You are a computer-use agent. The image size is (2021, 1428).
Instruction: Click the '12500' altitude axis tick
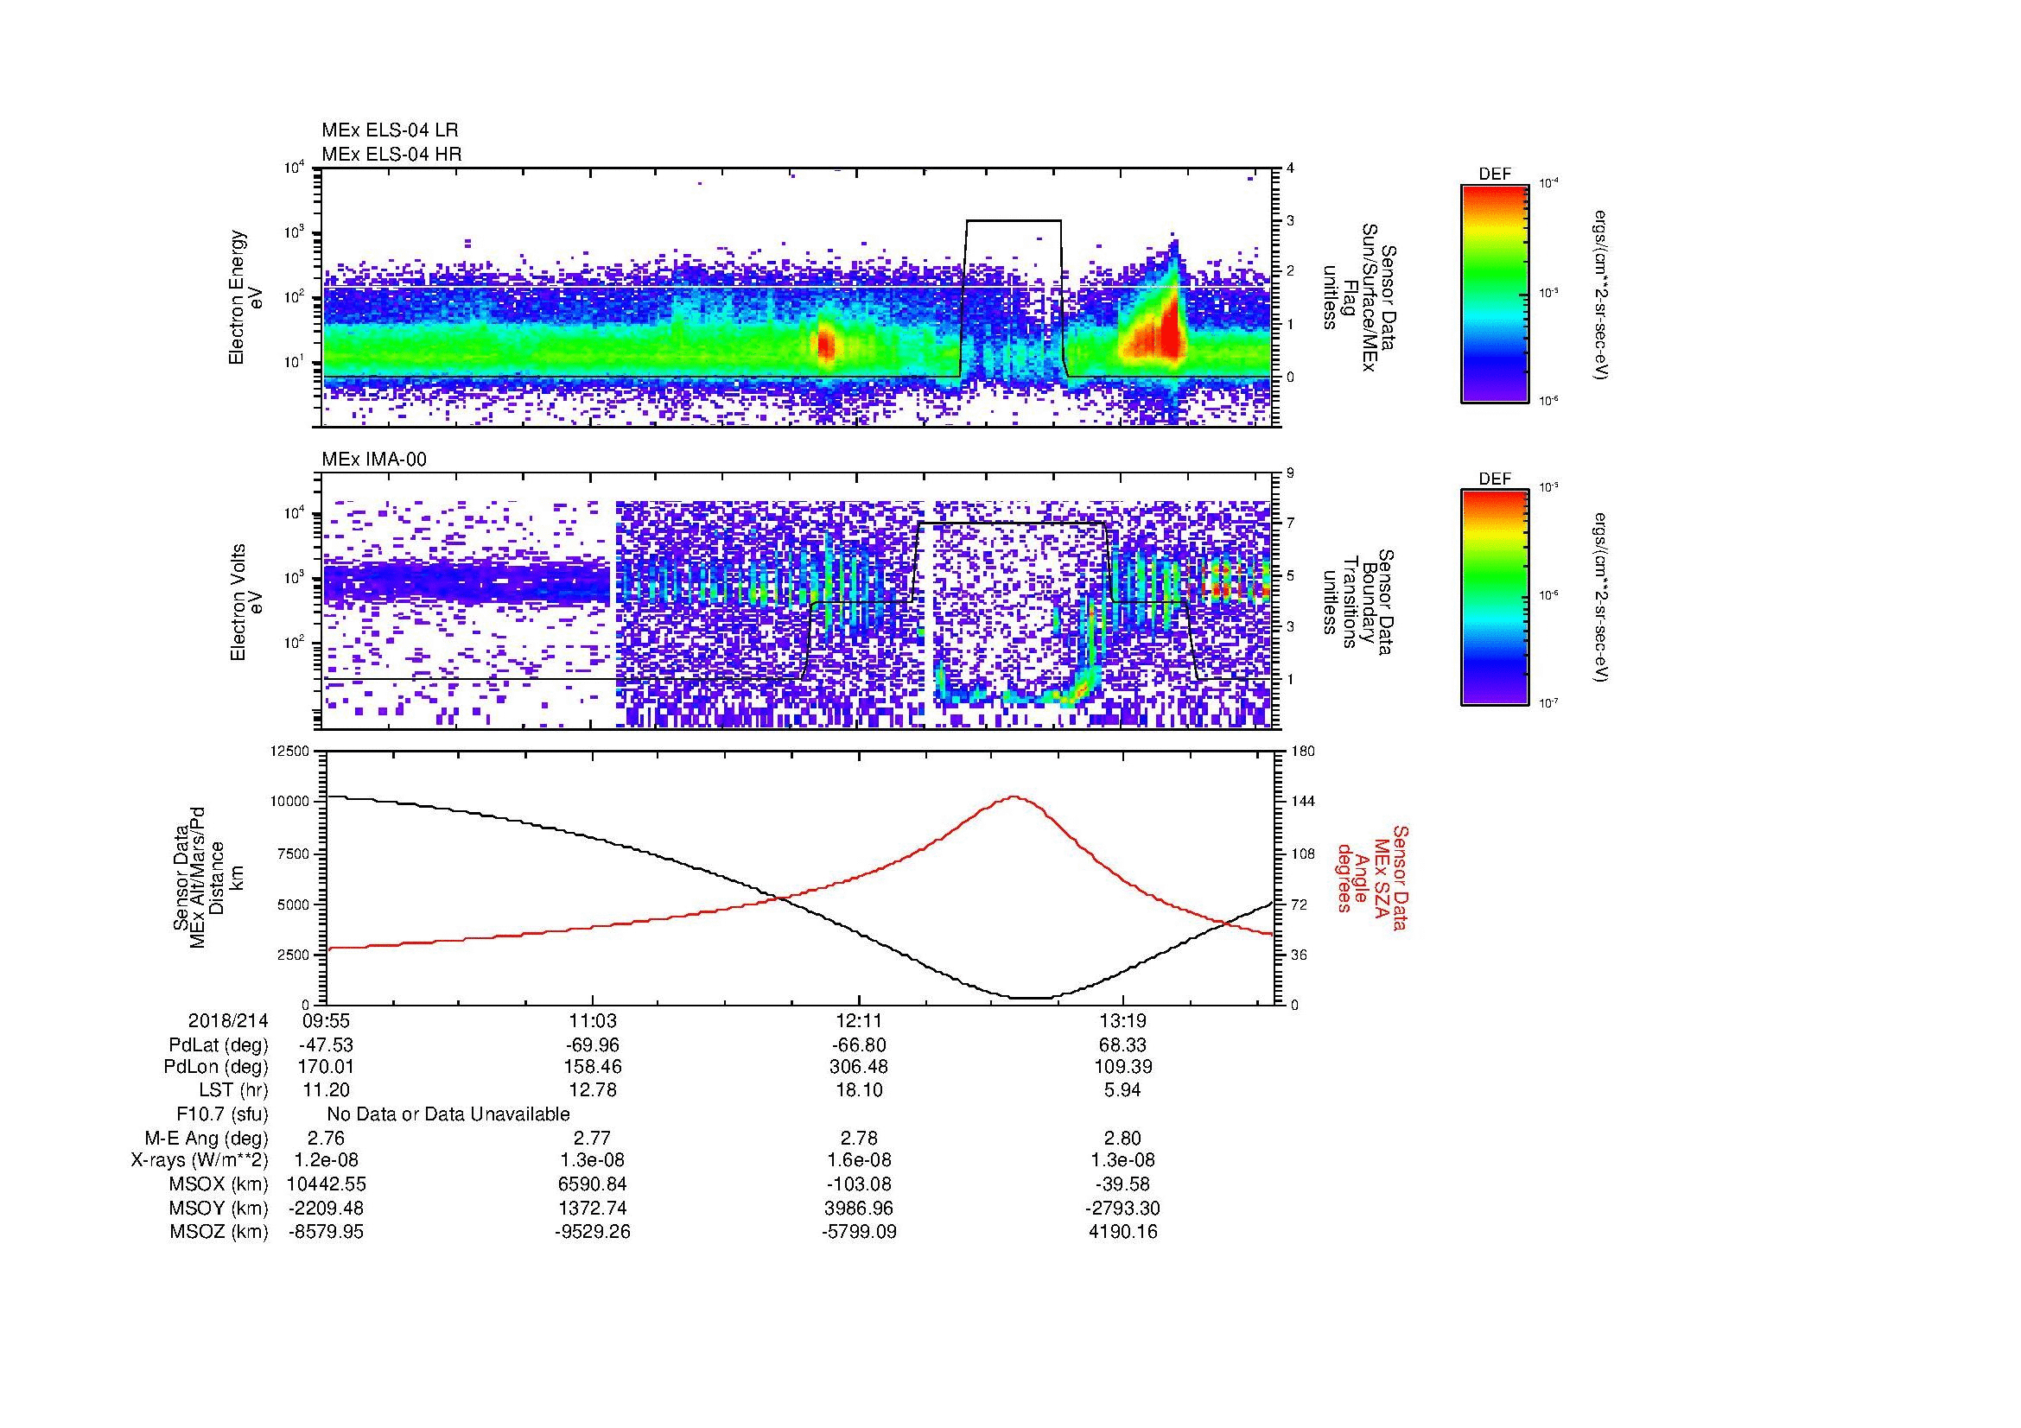(x=289, y=751)
